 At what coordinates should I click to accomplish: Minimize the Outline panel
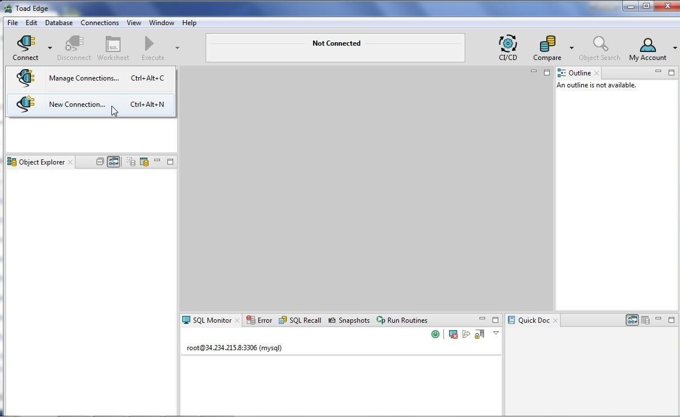coord(658,71)
